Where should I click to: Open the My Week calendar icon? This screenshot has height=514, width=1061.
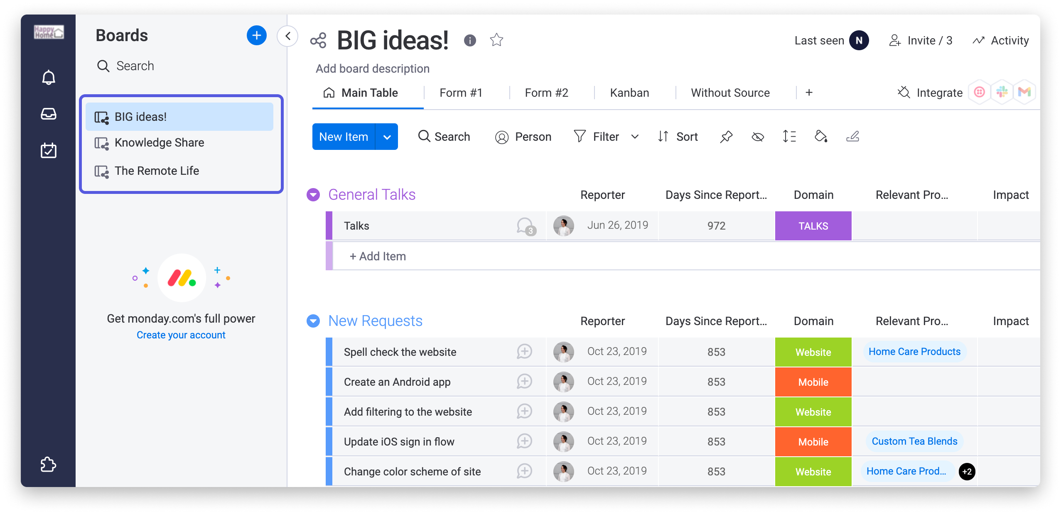click(49, 150)
